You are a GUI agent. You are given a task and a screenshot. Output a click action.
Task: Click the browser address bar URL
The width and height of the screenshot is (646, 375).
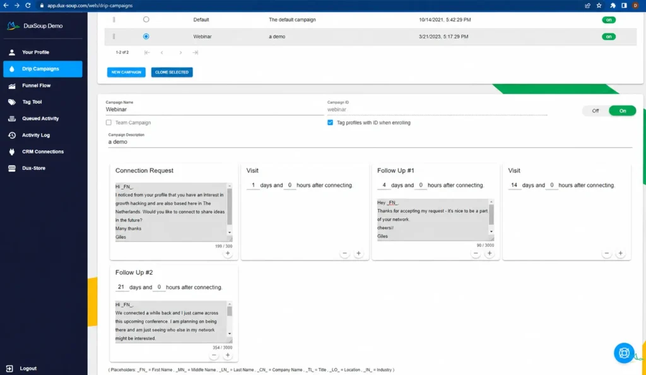[90, 5]
